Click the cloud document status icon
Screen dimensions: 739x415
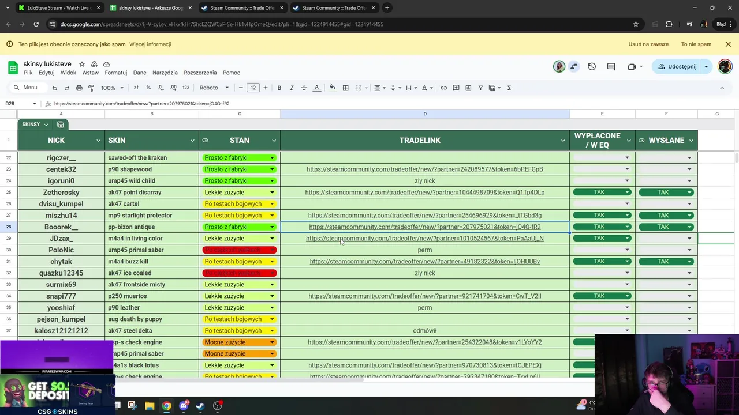(106, 64)
